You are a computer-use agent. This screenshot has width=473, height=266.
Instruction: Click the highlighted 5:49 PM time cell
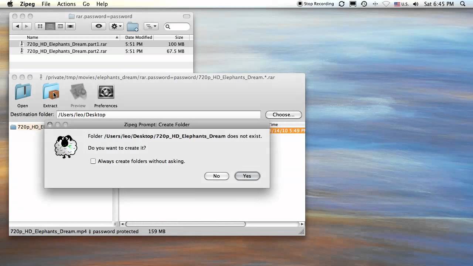coord(287,131)
